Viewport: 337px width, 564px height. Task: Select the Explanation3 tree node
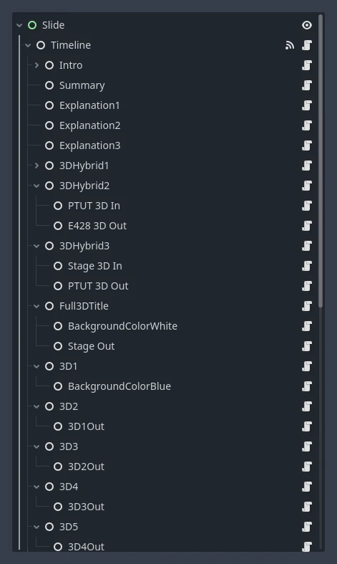click(x=90, y=145)
